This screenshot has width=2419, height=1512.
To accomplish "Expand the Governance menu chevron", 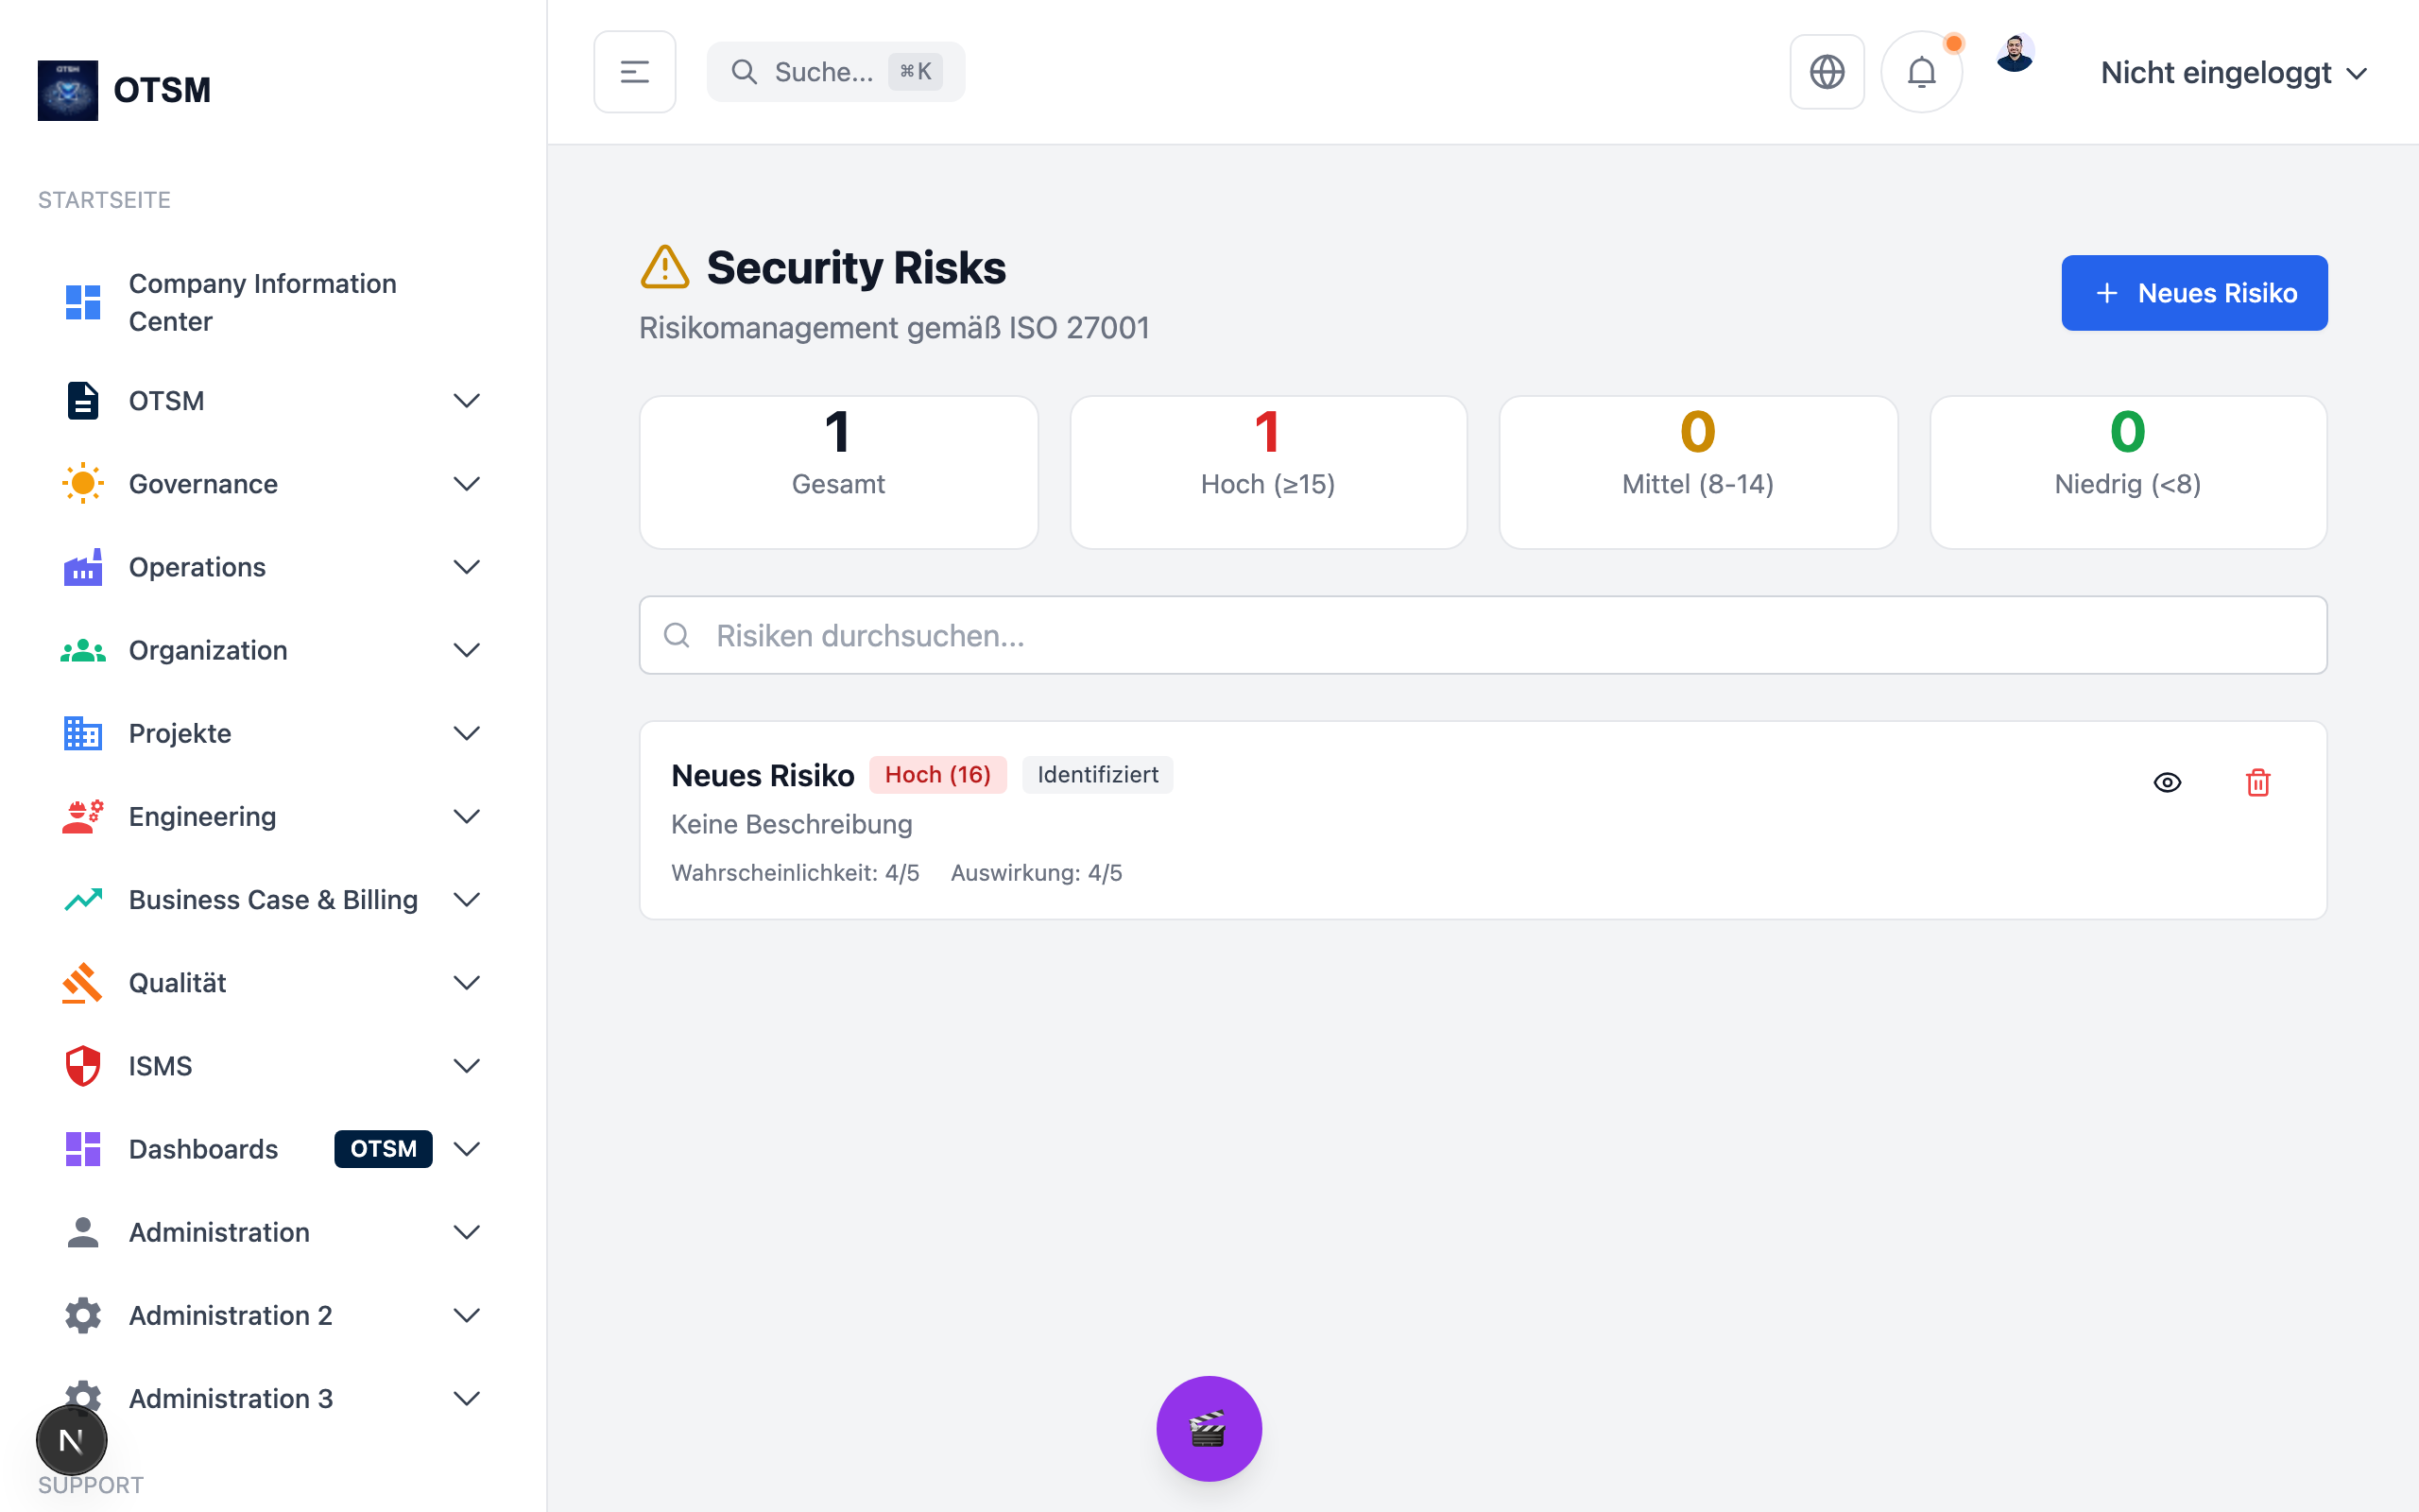I will pyautogui.click(x=467, y=484).
